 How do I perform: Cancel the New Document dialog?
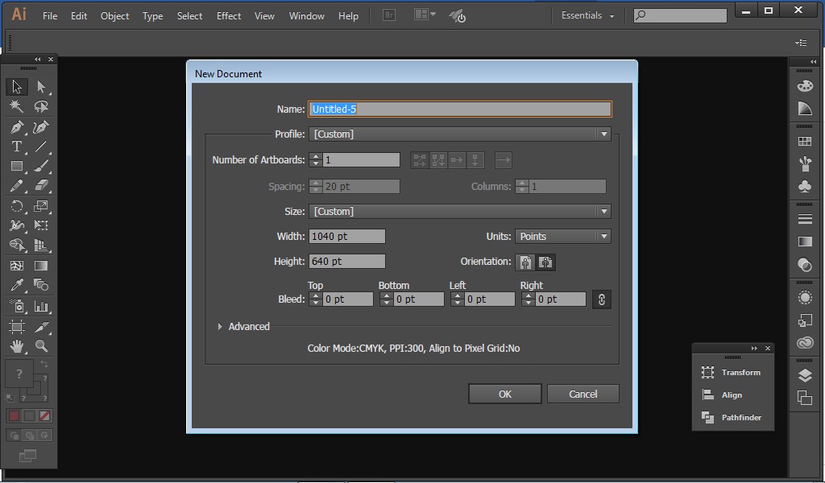[x=582, y=394]
